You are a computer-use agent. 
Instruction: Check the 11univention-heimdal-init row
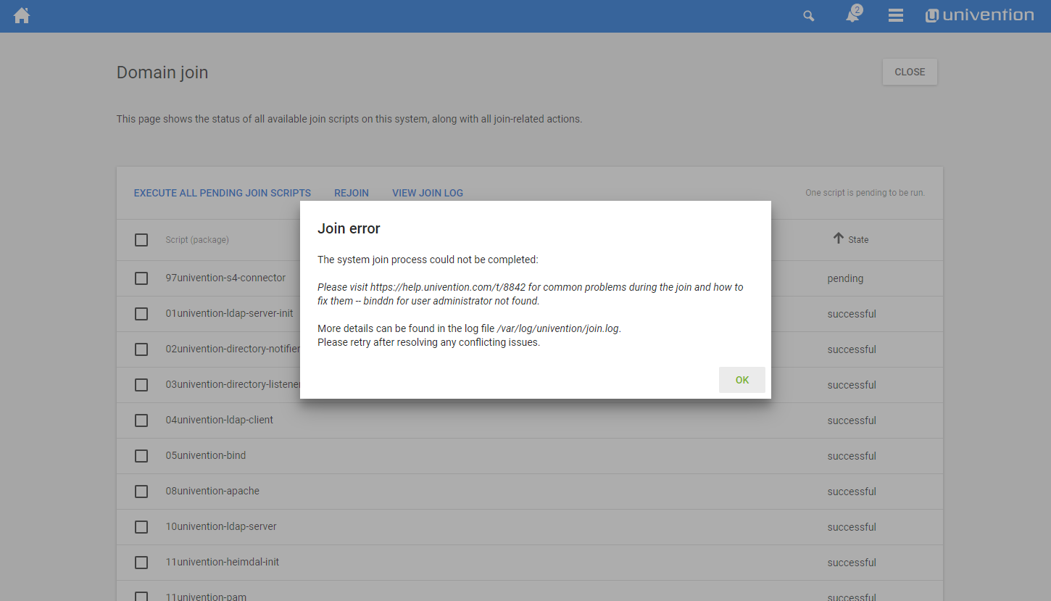coord(141,563)
